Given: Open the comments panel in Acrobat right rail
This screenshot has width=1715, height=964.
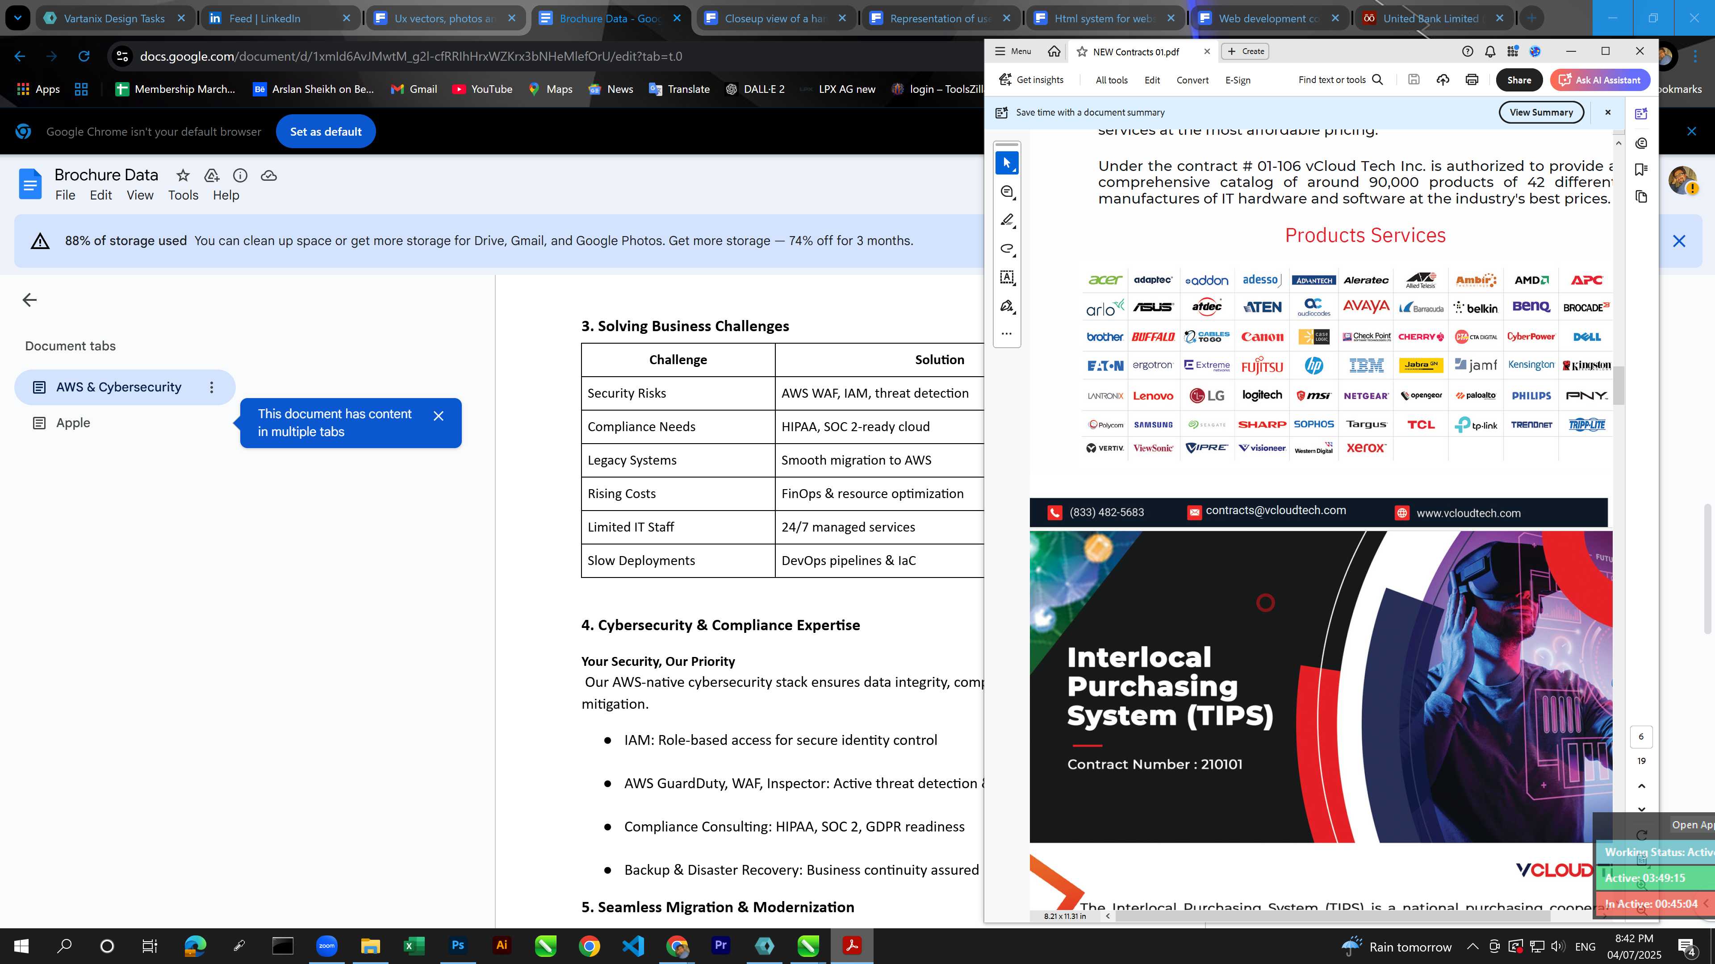Looking at the screenshot, I should point(1641,143).
